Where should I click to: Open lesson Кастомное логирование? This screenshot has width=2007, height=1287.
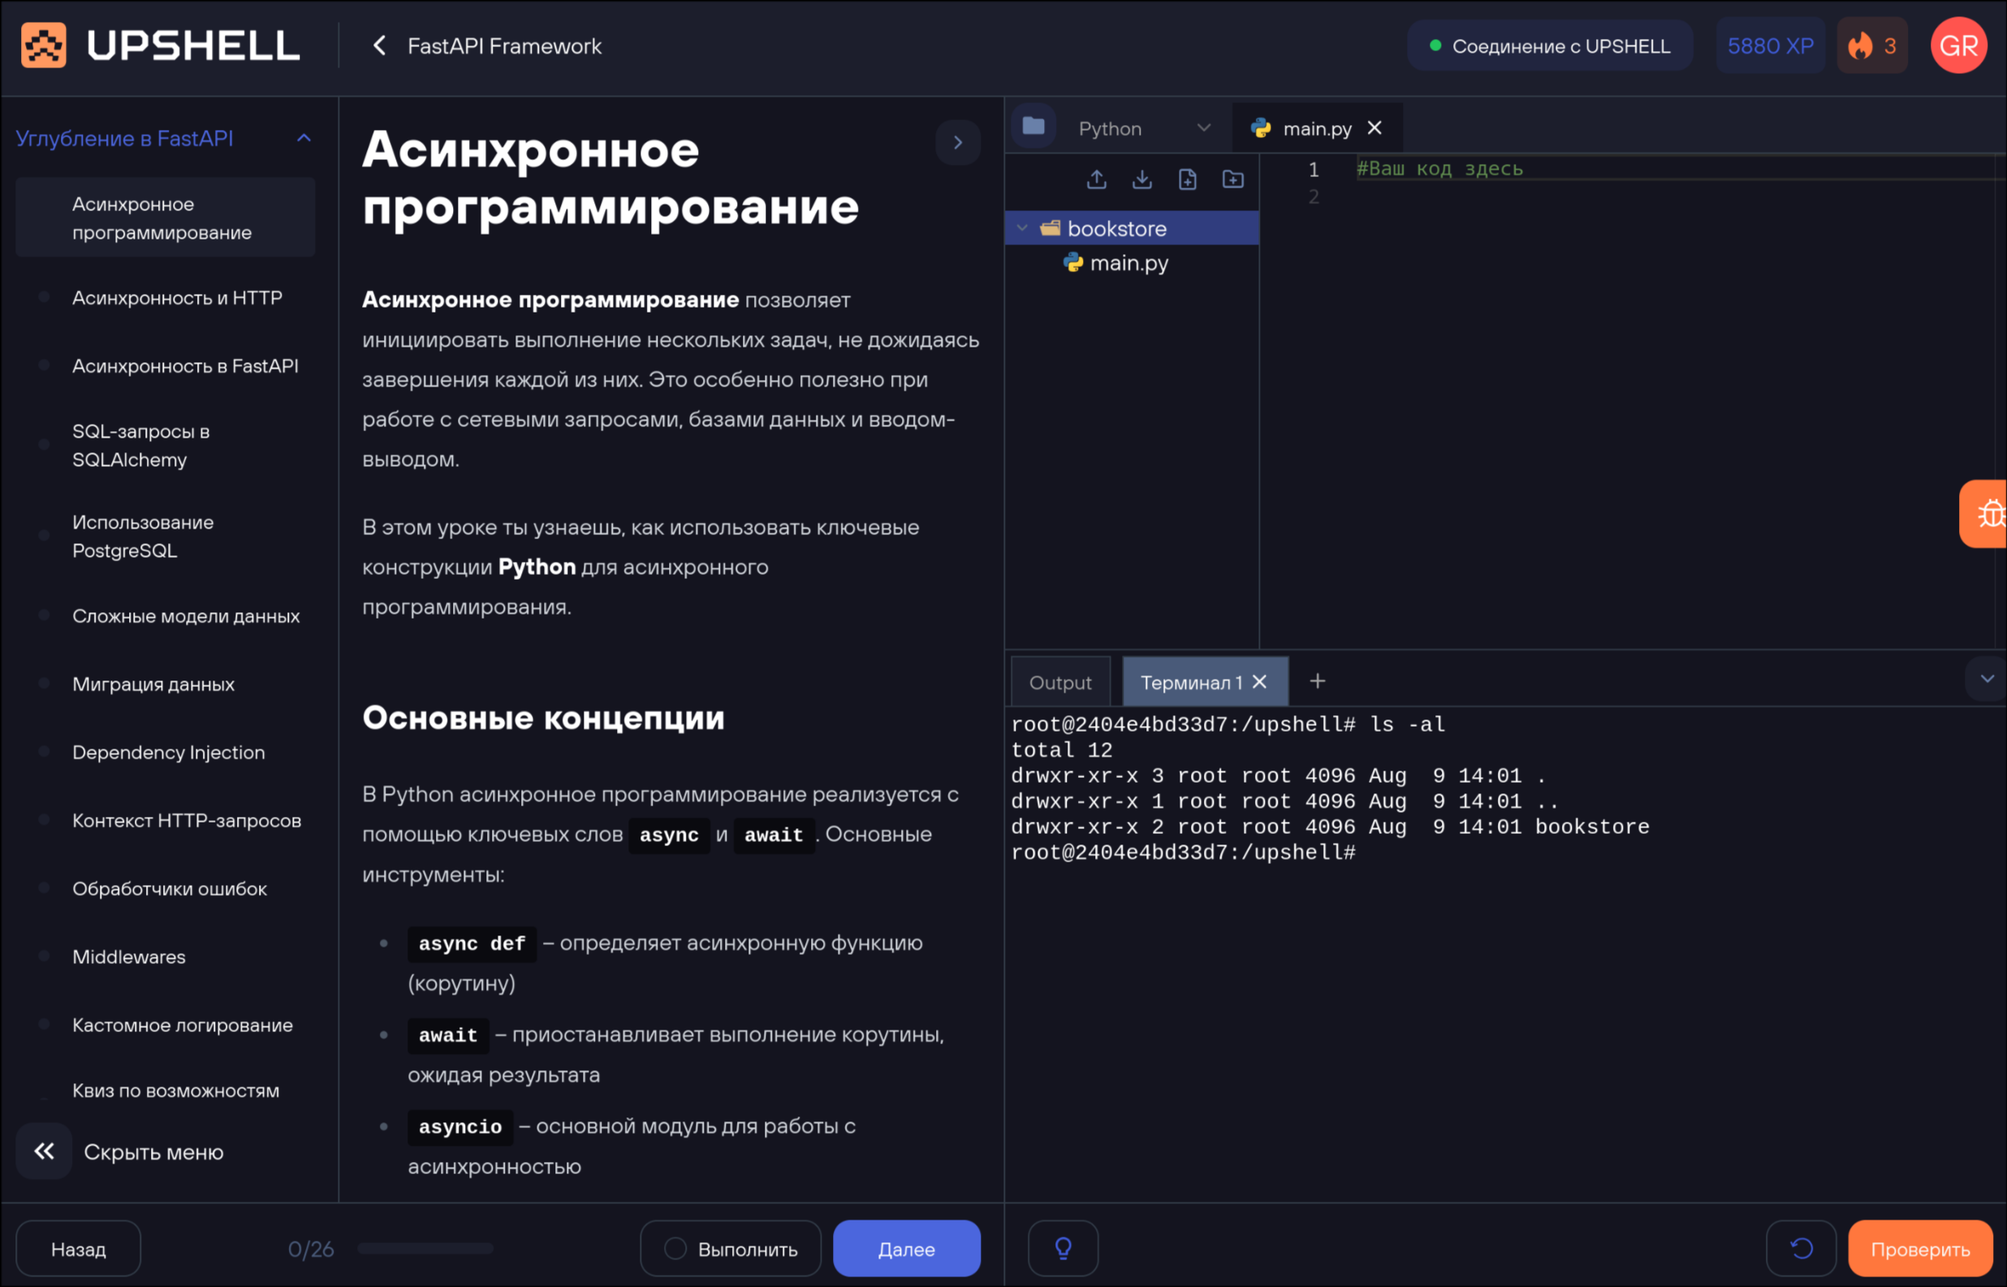tap(182, 1025)
